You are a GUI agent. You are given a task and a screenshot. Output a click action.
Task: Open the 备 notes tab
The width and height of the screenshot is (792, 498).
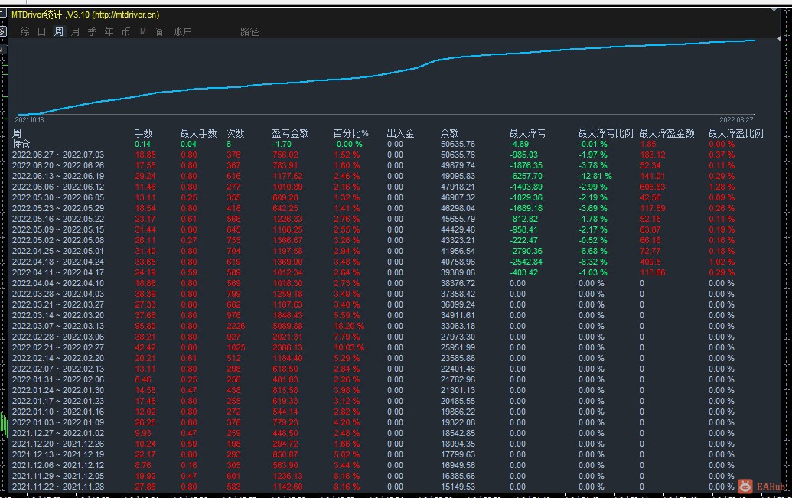[160, 32]
